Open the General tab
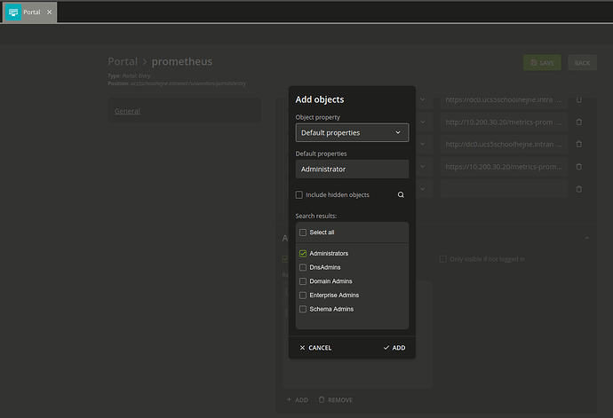This screenshot has width=613, height=418. 127,111
